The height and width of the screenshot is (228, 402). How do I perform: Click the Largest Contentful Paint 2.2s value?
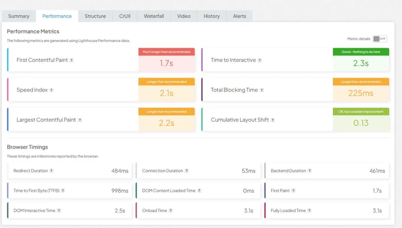[x=166, y=123]
